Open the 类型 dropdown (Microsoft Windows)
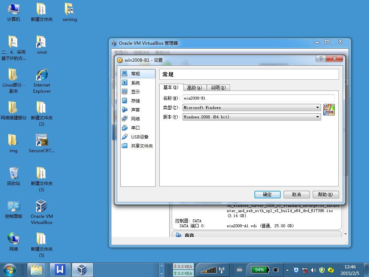 point(252,107)
